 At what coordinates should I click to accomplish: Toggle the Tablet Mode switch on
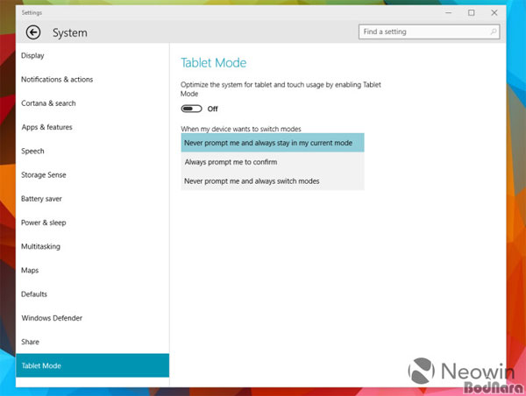tap(191, 109)
